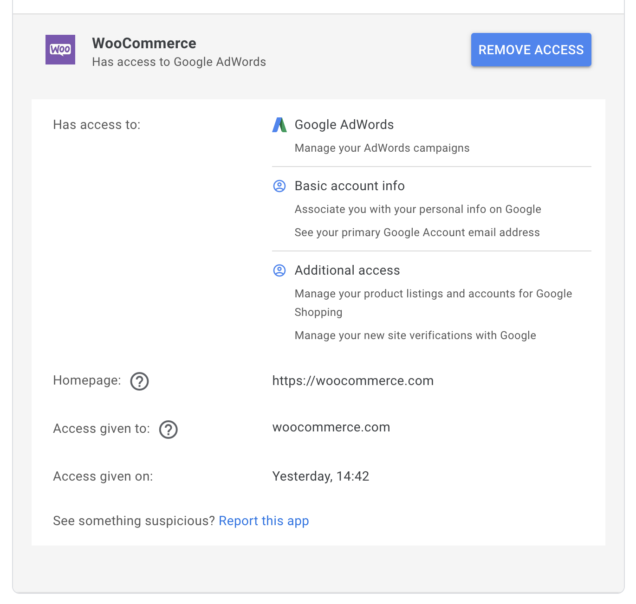
Task: Click the 'Has access to:' label
Action: pos(97,125)
